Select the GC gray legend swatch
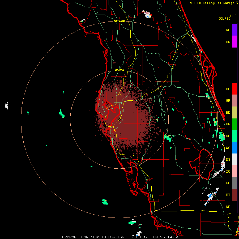 (x=234, y=183)
